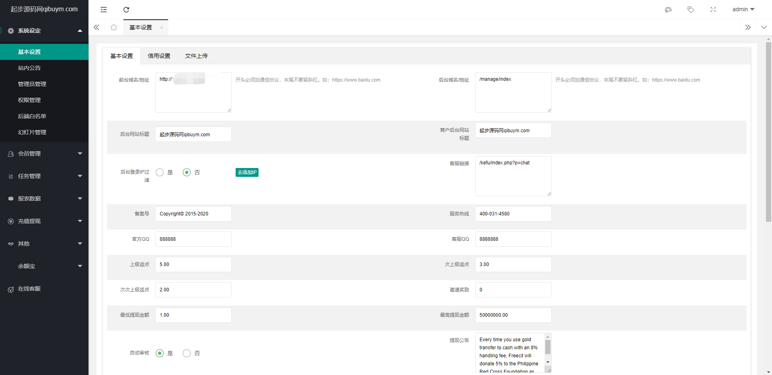Select 否 for 自动审核
This screenshot has width=772, height=375.
tap(187, 353)
